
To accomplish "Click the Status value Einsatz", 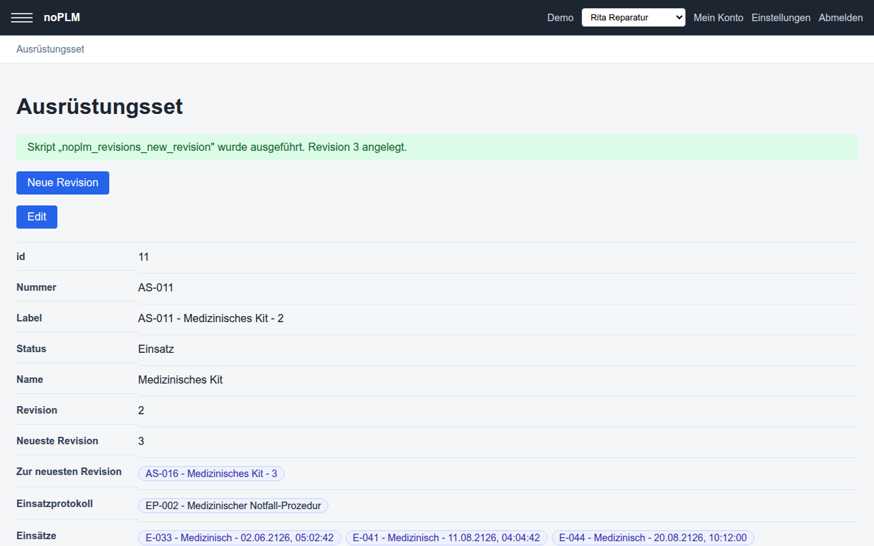I will pyautogui.click(x=156, y=349).
